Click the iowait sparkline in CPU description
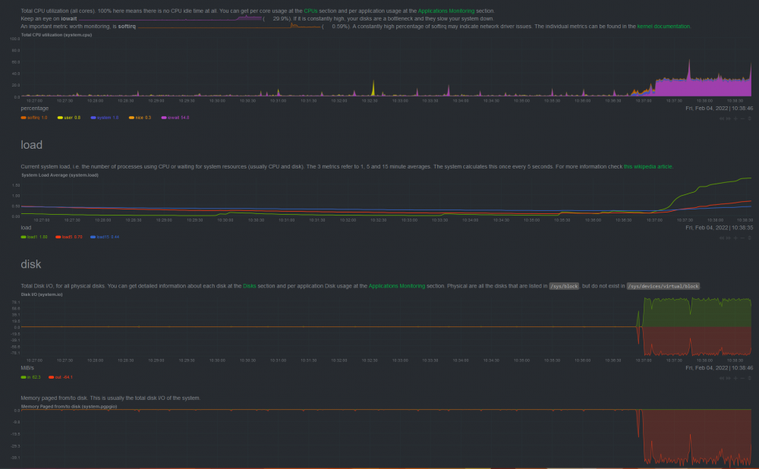The height and width of the screenshot is (469, 759). pyautogui.click(x=170, y=18)
